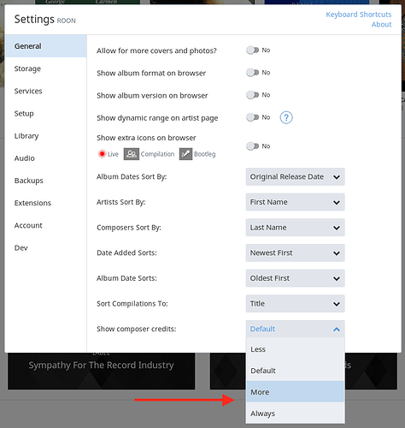Turn on Show album version on browser
405x428 pixels.
253,95
